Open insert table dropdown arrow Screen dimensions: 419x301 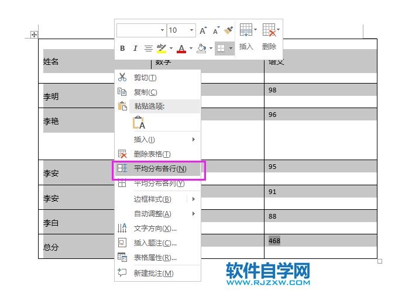tap(255, 30)
